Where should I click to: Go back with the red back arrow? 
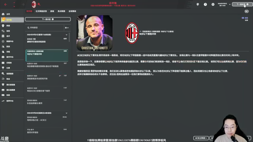(x=6, y=4)
